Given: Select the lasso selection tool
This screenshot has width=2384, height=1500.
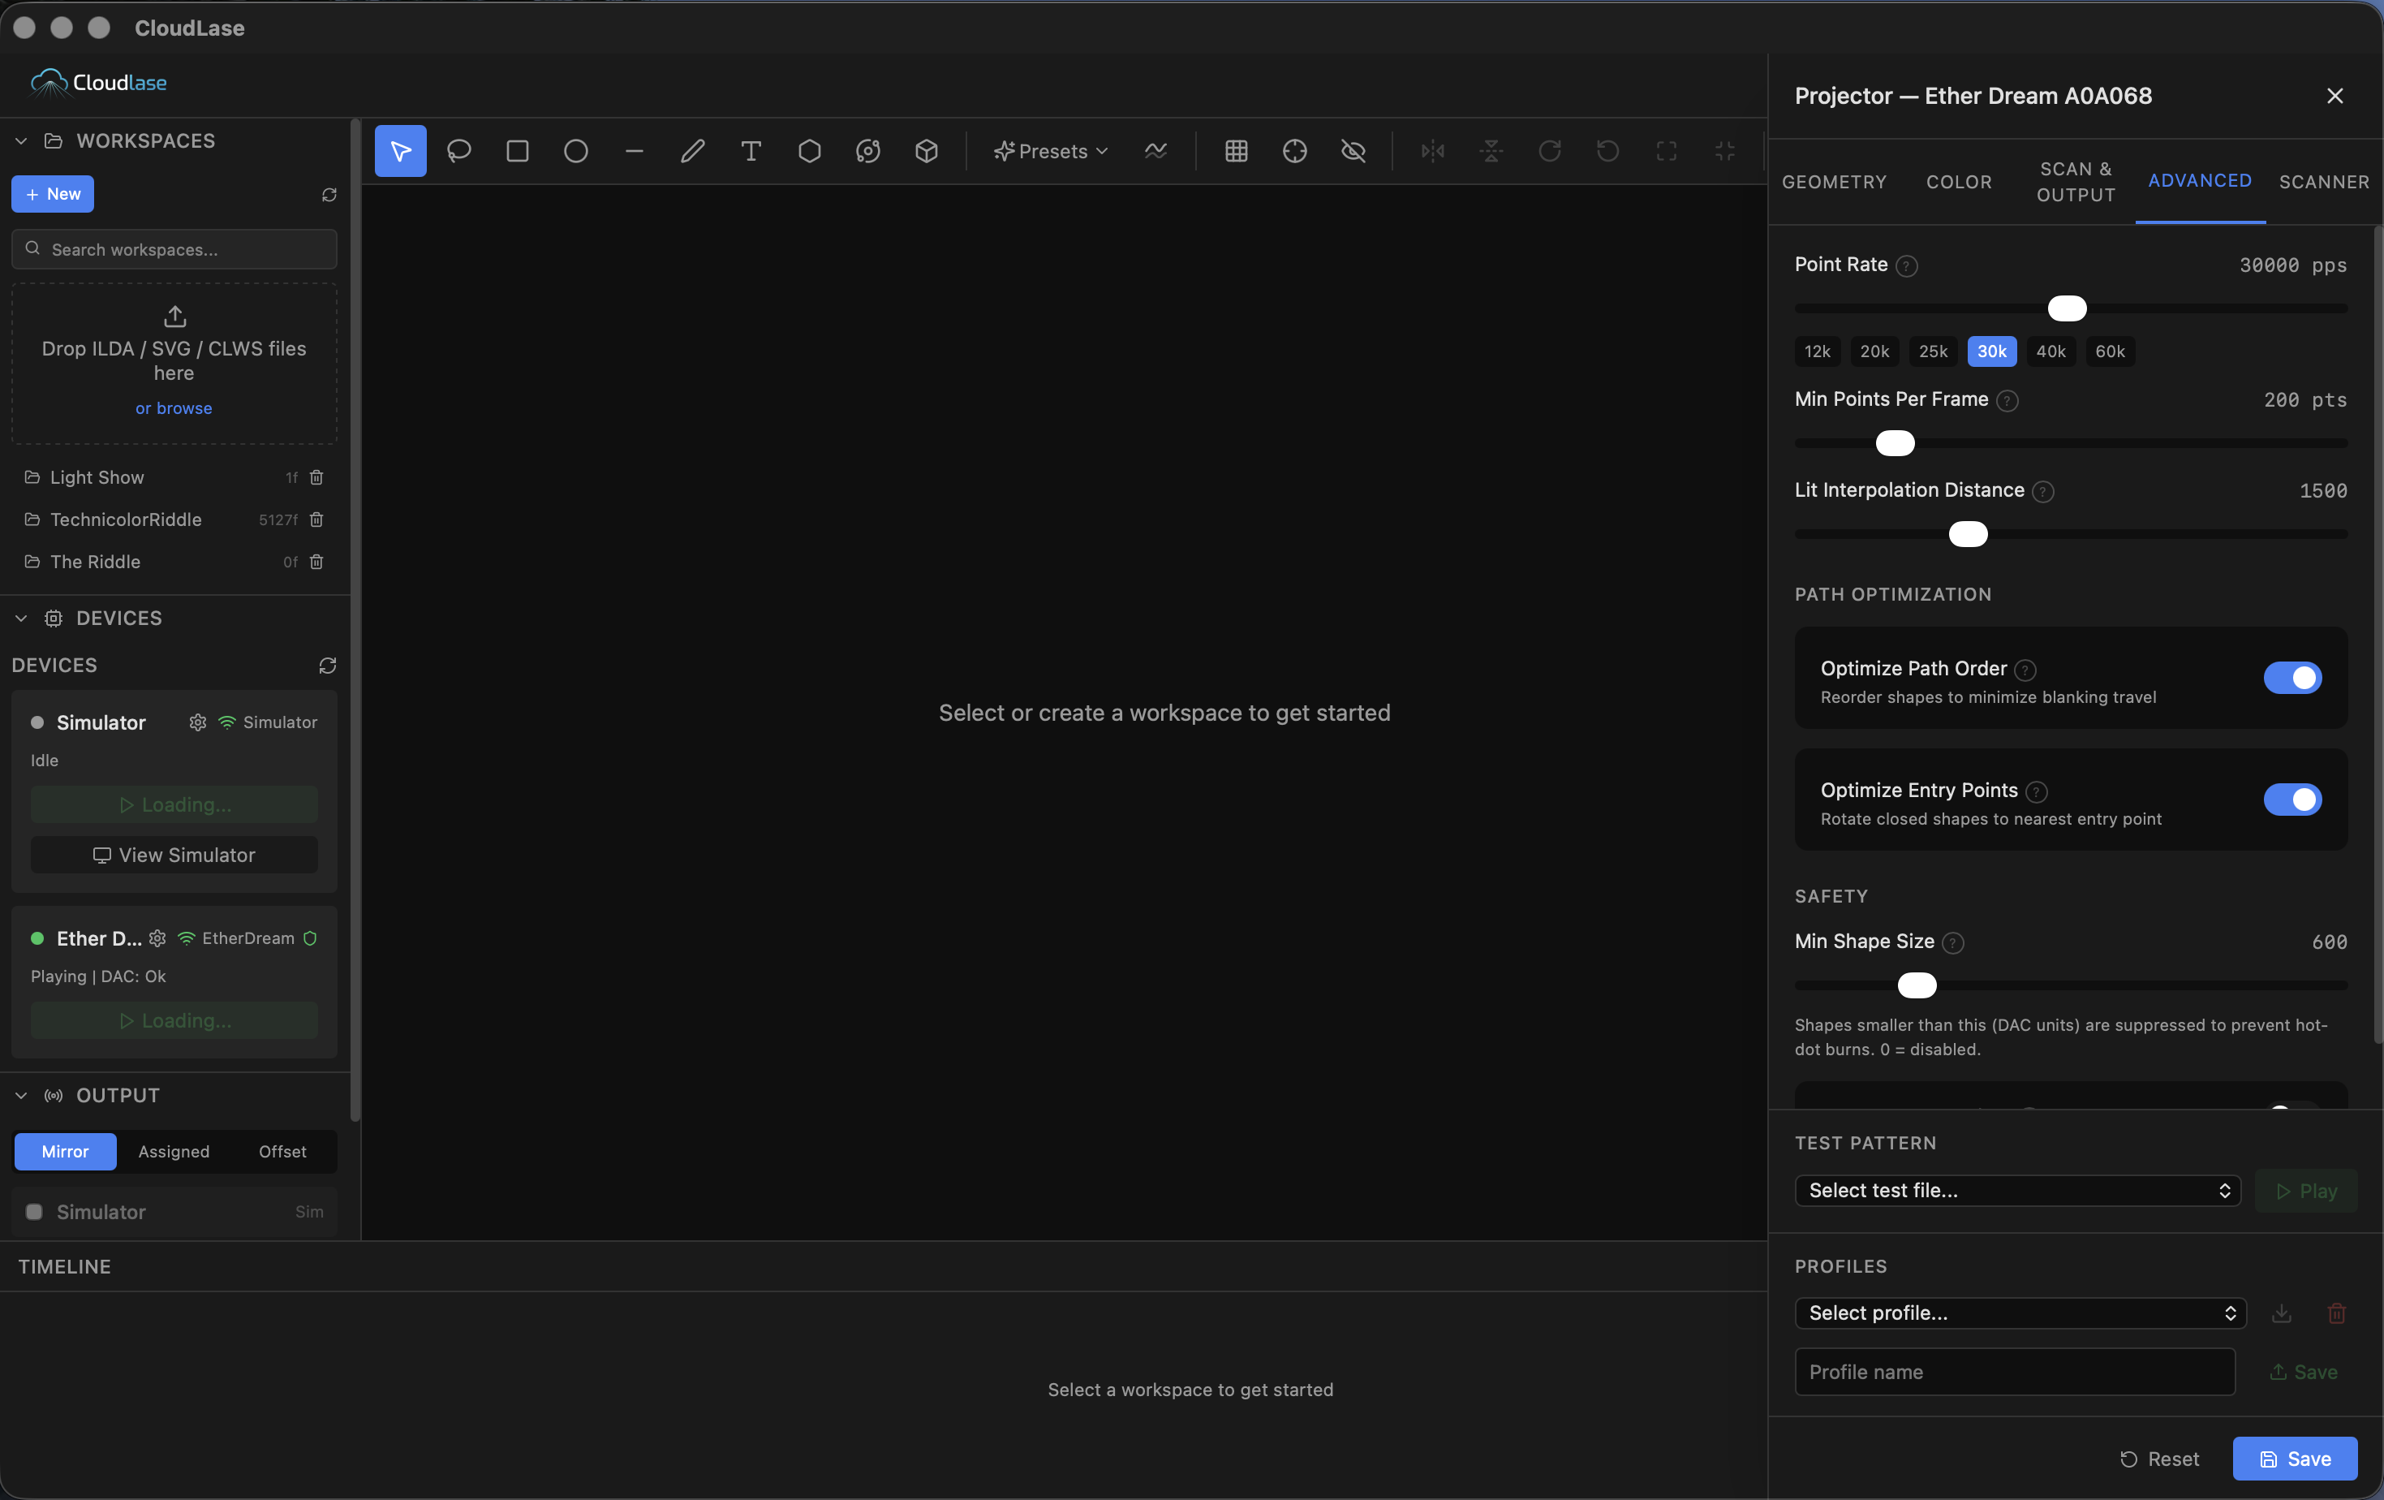Looking at the screenshot, I should click(458, 150).
